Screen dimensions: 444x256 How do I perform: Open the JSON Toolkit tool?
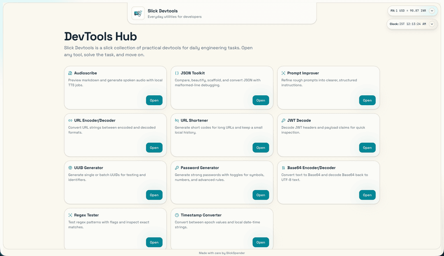(x=261, y=100)
